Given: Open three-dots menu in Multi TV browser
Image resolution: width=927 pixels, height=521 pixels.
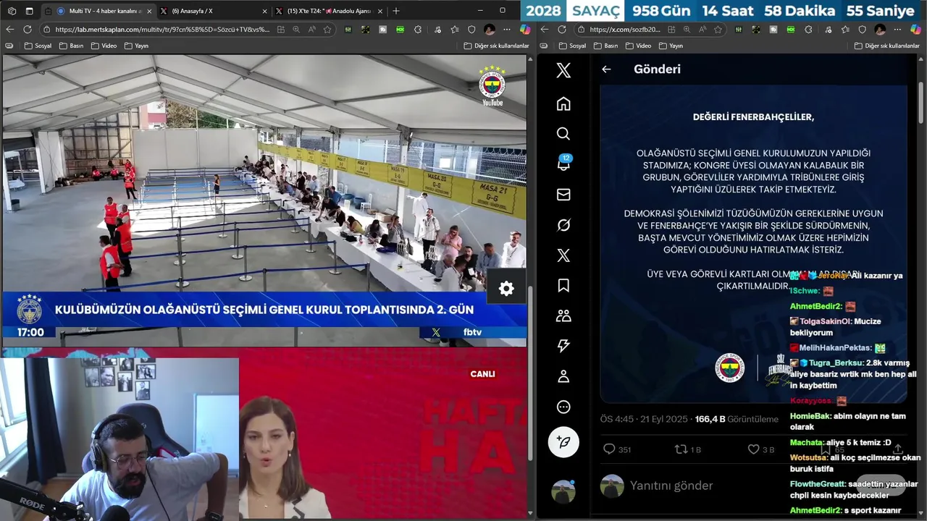Looking at the screenshot, I should [x=506, y=30].
